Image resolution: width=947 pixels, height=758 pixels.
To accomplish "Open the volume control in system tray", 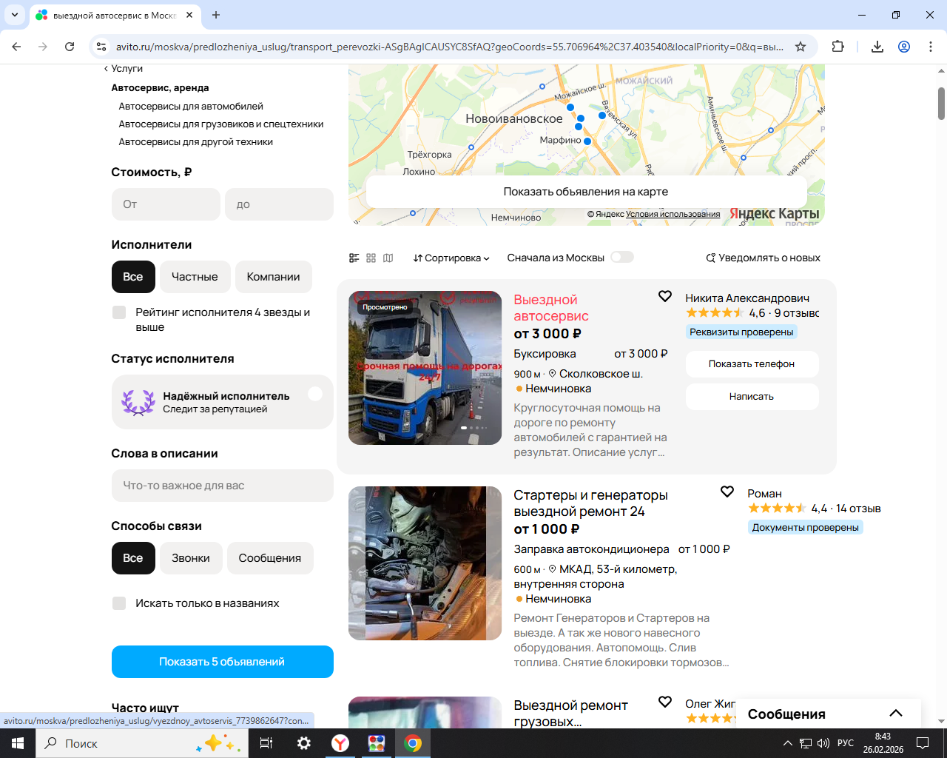I will (x=823, y=743).
